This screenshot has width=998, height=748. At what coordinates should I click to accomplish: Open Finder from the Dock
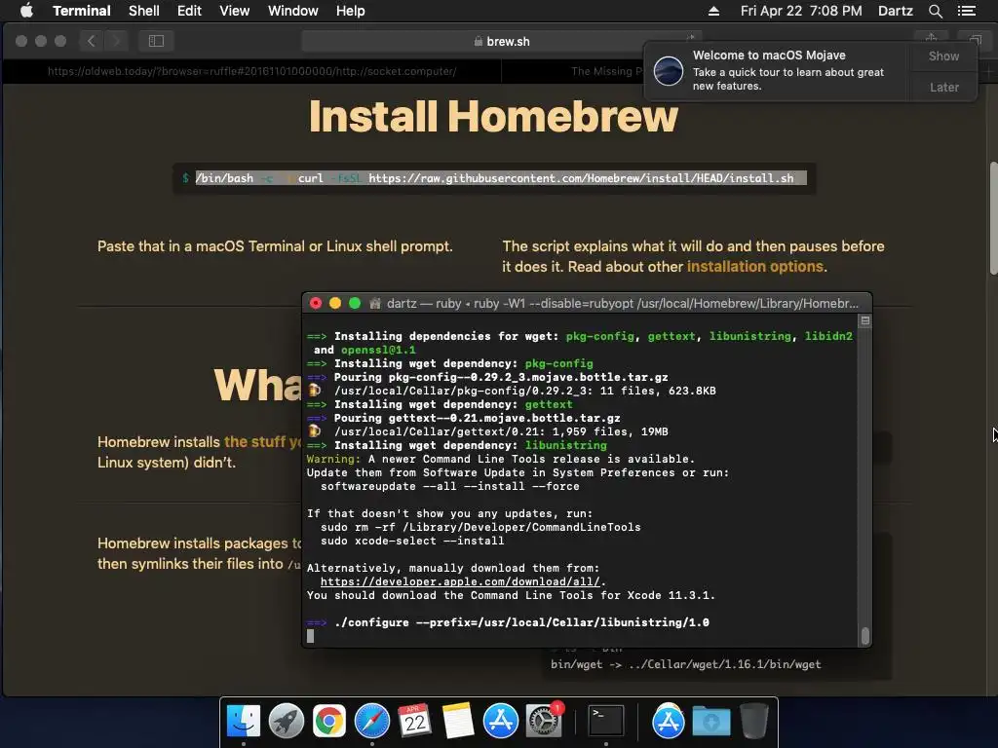(x=244, y=722)
